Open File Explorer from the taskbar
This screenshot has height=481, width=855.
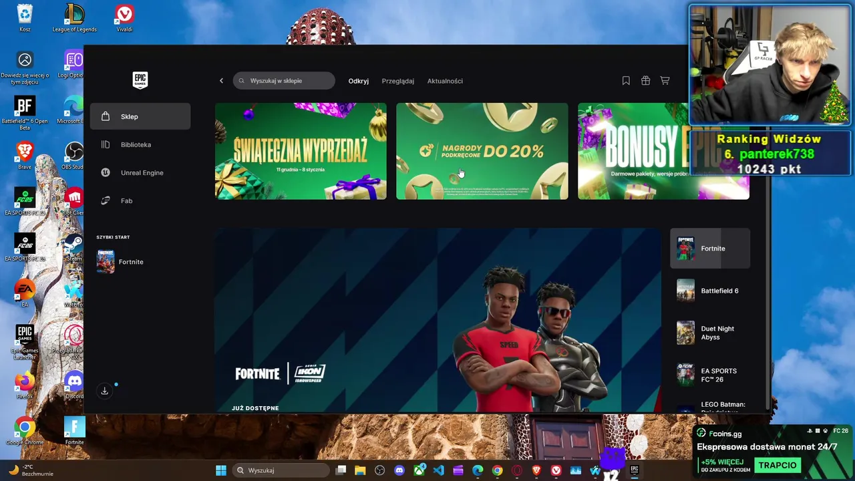360,470
